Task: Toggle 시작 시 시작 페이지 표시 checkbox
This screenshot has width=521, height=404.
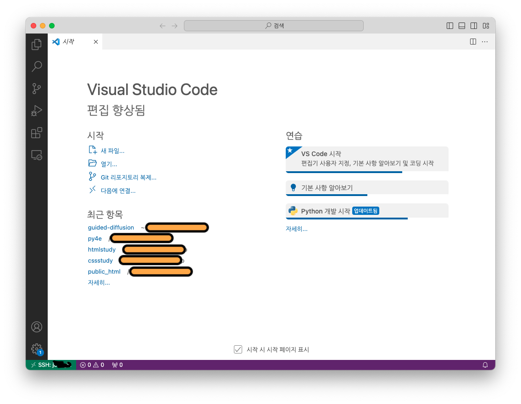Action: click(x=238, y=349)
